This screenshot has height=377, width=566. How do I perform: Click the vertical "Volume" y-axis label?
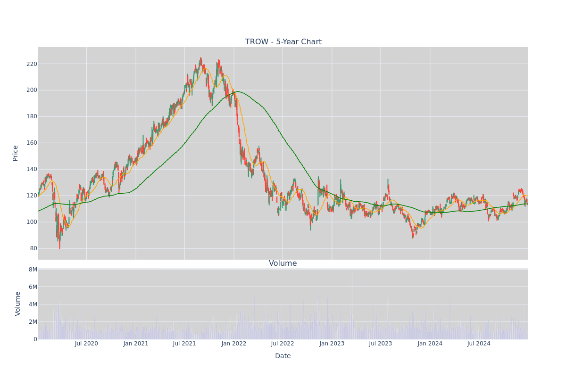18,303
